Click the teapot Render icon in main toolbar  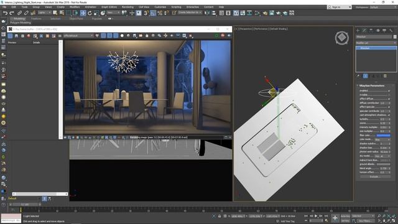coord(279,13)
